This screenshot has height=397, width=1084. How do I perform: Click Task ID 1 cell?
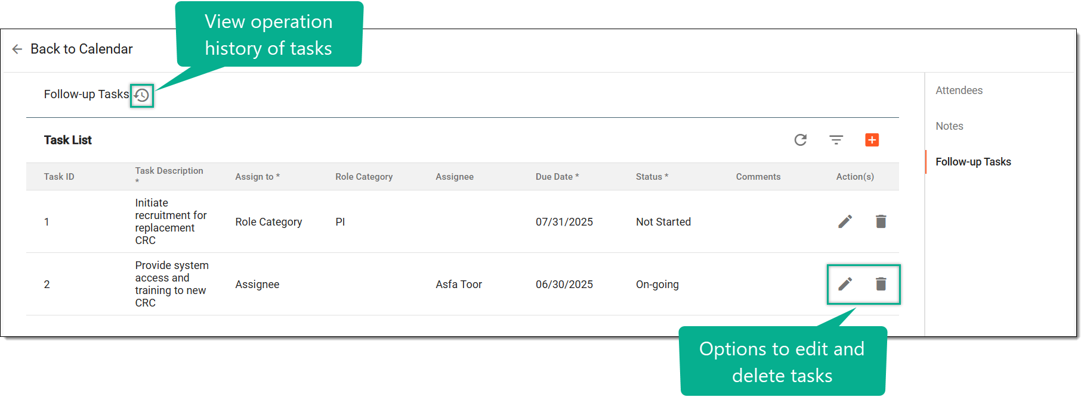(x=47, y=222)
